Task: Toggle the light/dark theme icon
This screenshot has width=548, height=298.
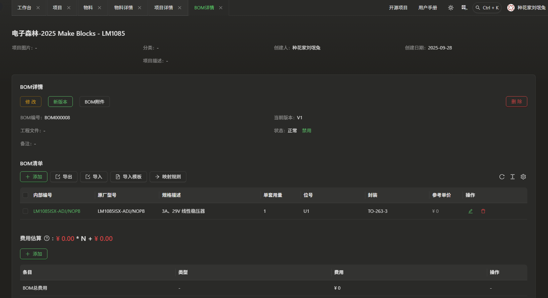Action: tap(451, 8)
